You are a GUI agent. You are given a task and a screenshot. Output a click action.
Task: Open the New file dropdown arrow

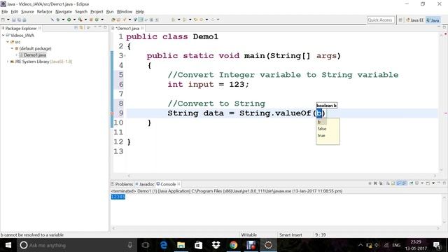click(x=8, y=20)
